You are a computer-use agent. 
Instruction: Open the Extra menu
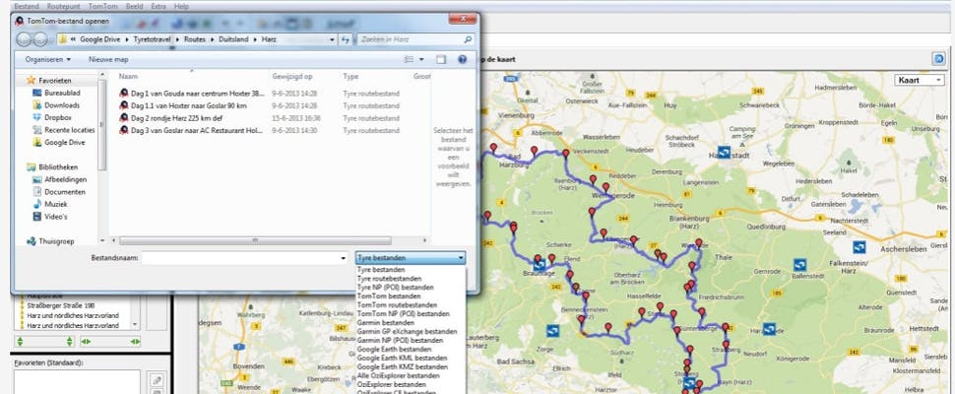(158, 6)
